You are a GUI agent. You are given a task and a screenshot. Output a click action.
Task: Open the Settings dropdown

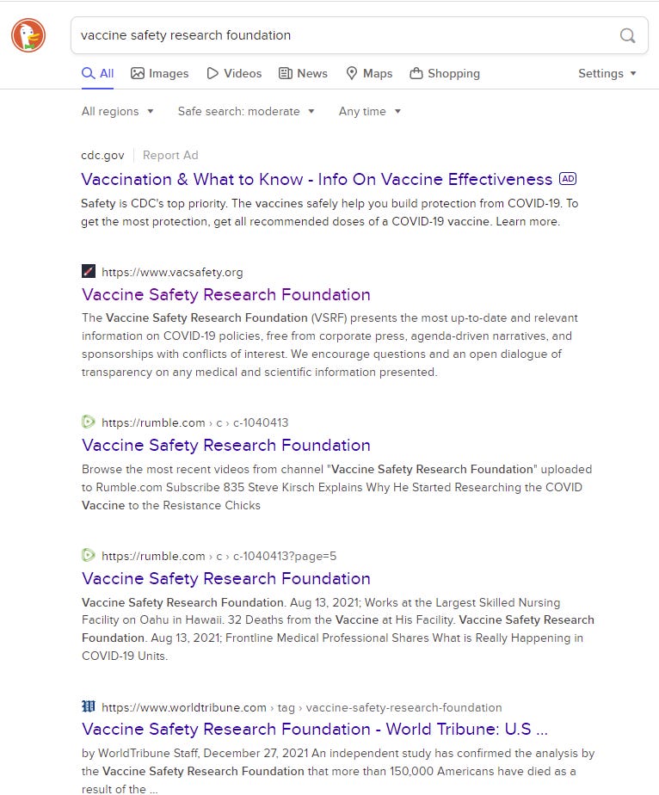607,73
